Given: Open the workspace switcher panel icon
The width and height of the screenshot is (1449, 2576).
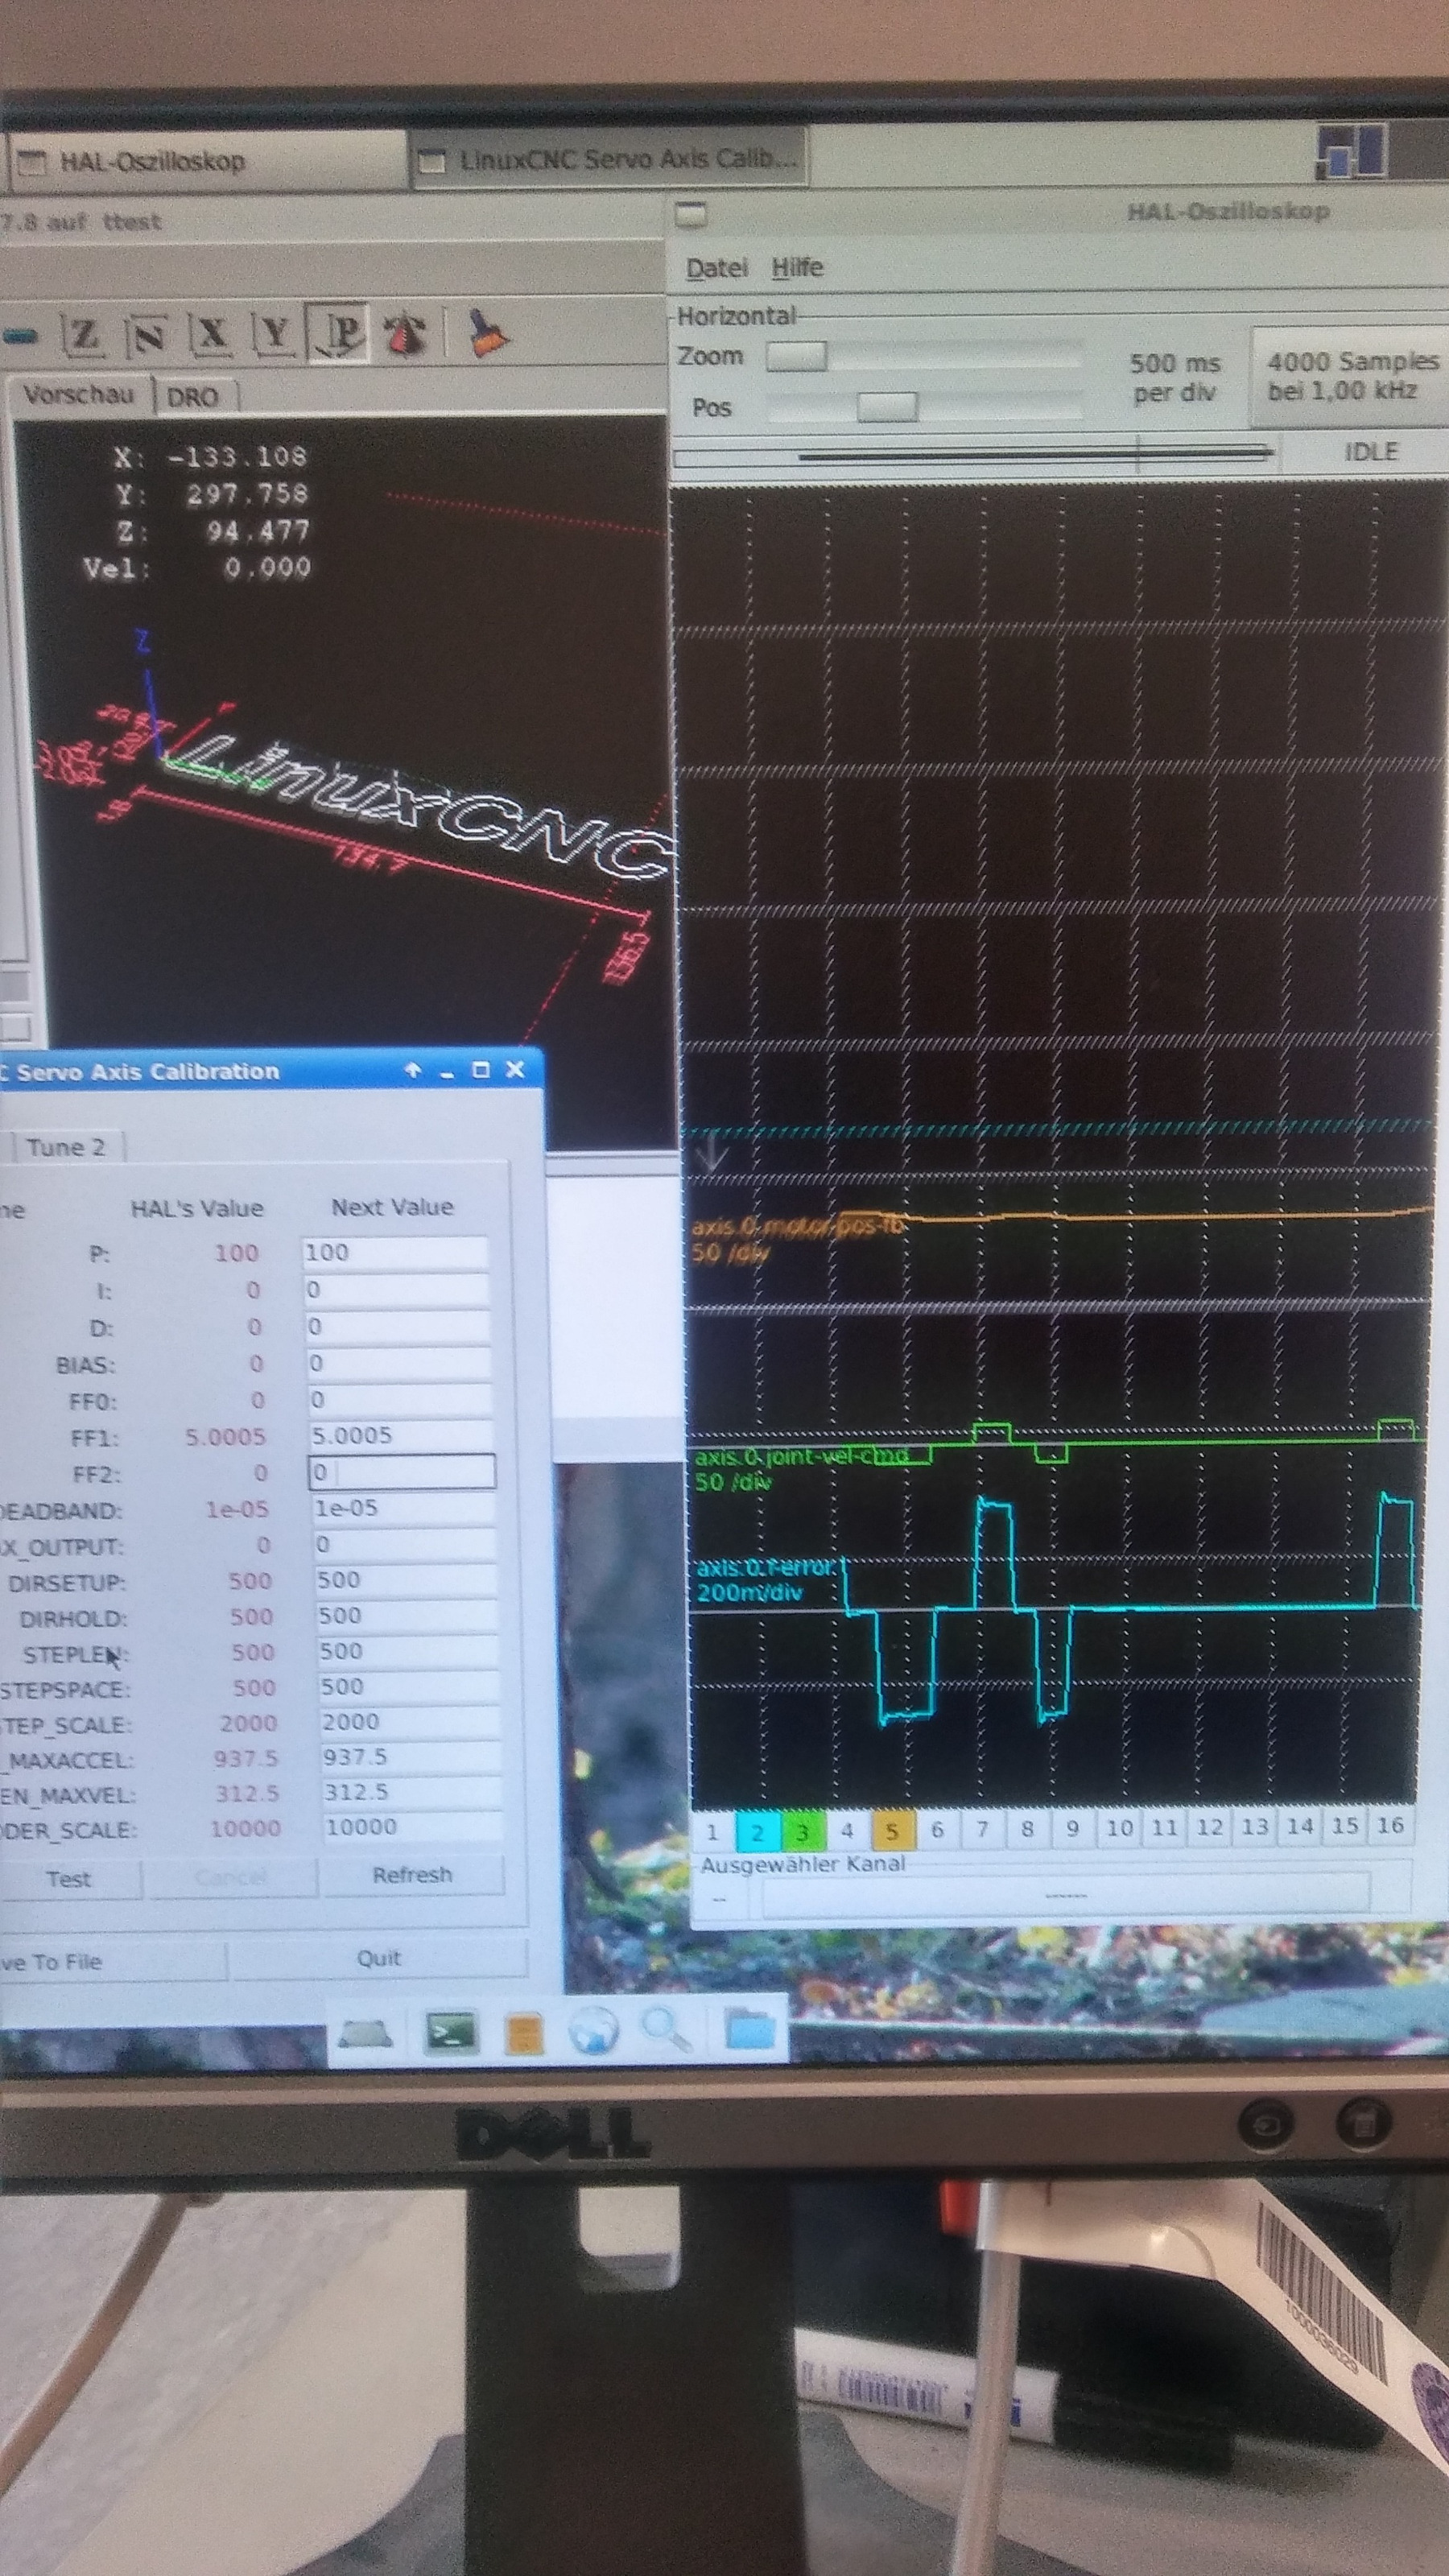Looking at the screenshot, I should click(x=1351, y=153).
